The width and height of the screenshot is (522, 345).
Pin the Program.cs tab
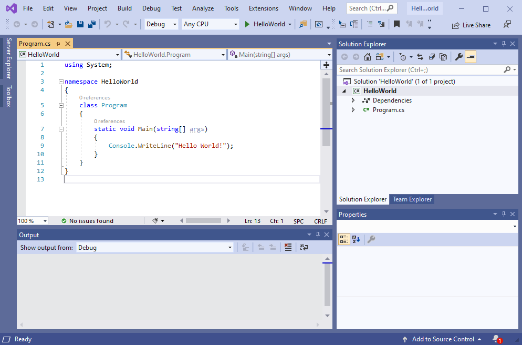[58, 44]
